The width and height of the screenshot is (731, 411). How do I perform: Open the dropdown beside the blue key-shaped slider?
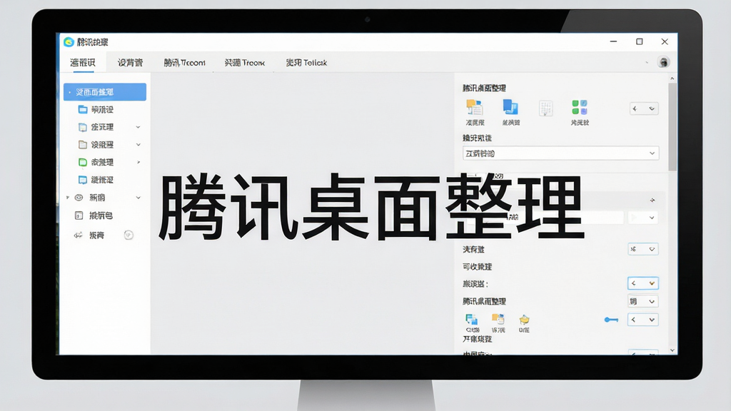coord(643,320)
